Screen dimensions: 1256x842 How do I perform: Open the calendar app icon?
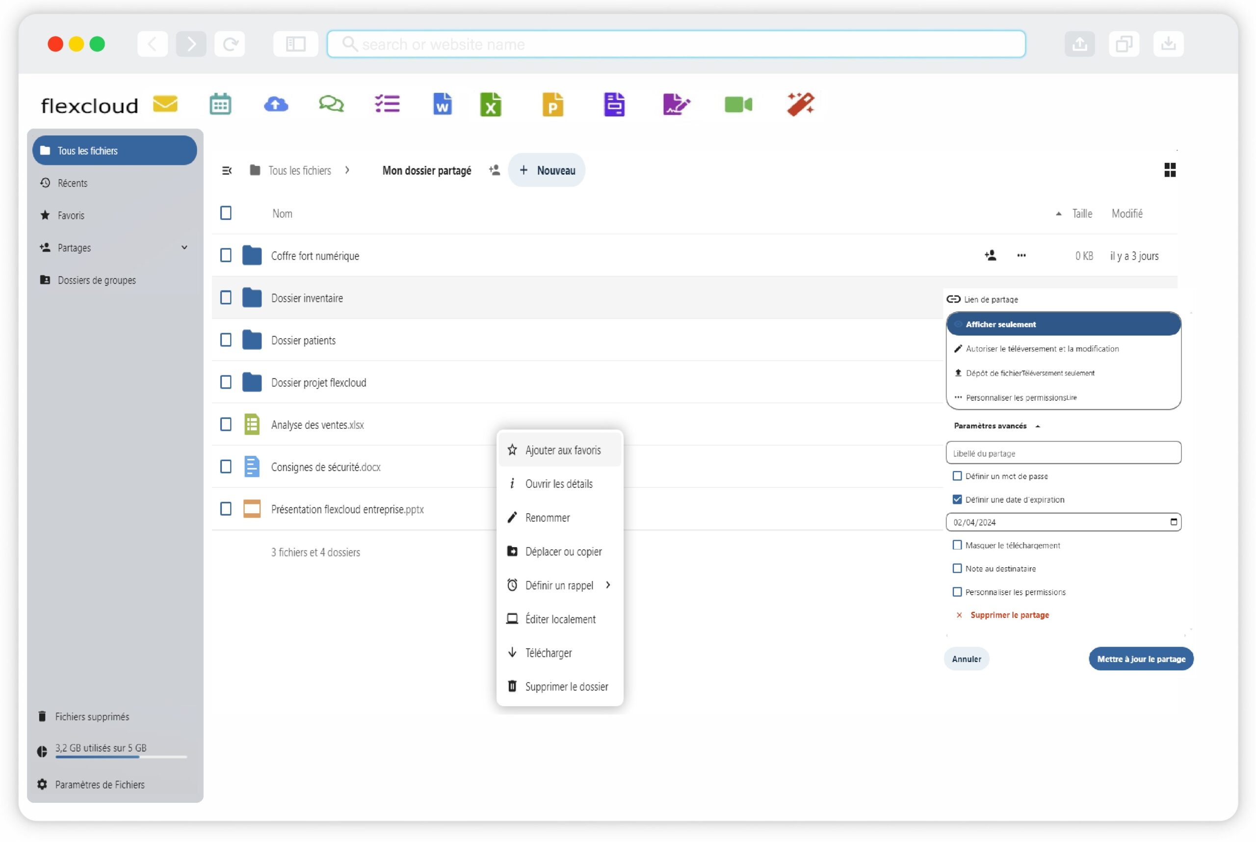pyautogui.click(x=220, y=104)
